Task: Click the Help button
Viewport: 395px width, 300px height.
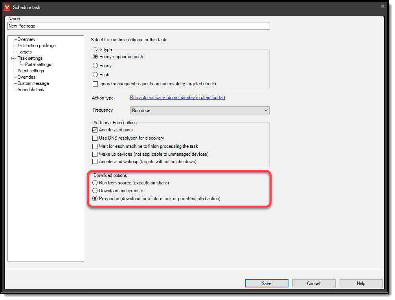Action: (x=360, y=283)
